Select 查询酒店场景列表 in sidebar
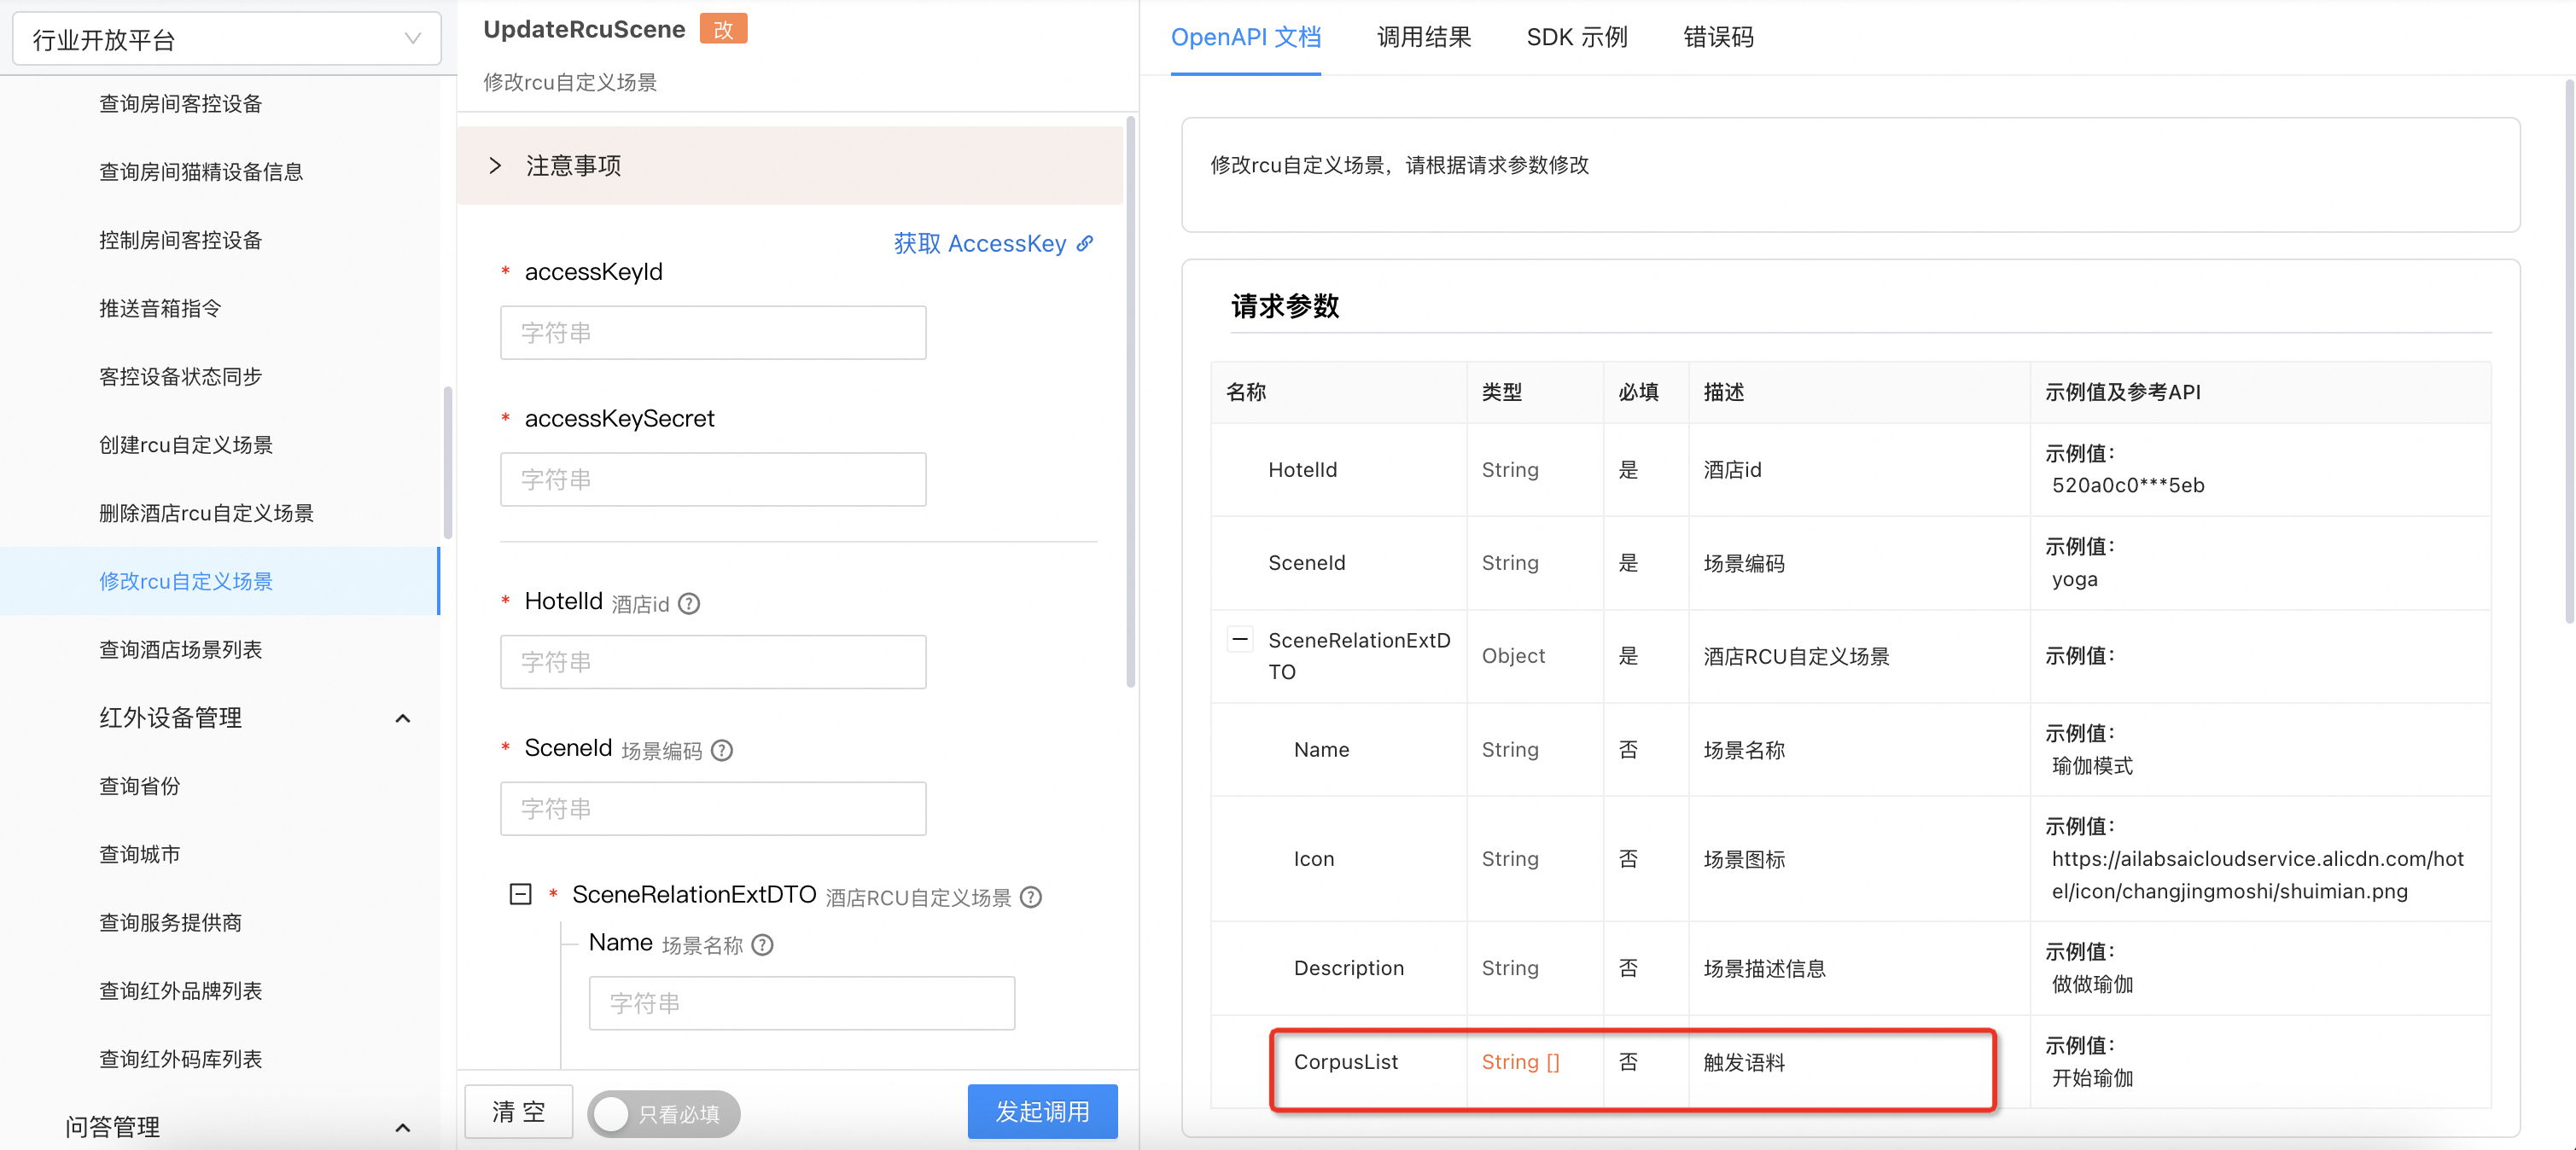This screenshot has width=2576, height=1150. 181,649
